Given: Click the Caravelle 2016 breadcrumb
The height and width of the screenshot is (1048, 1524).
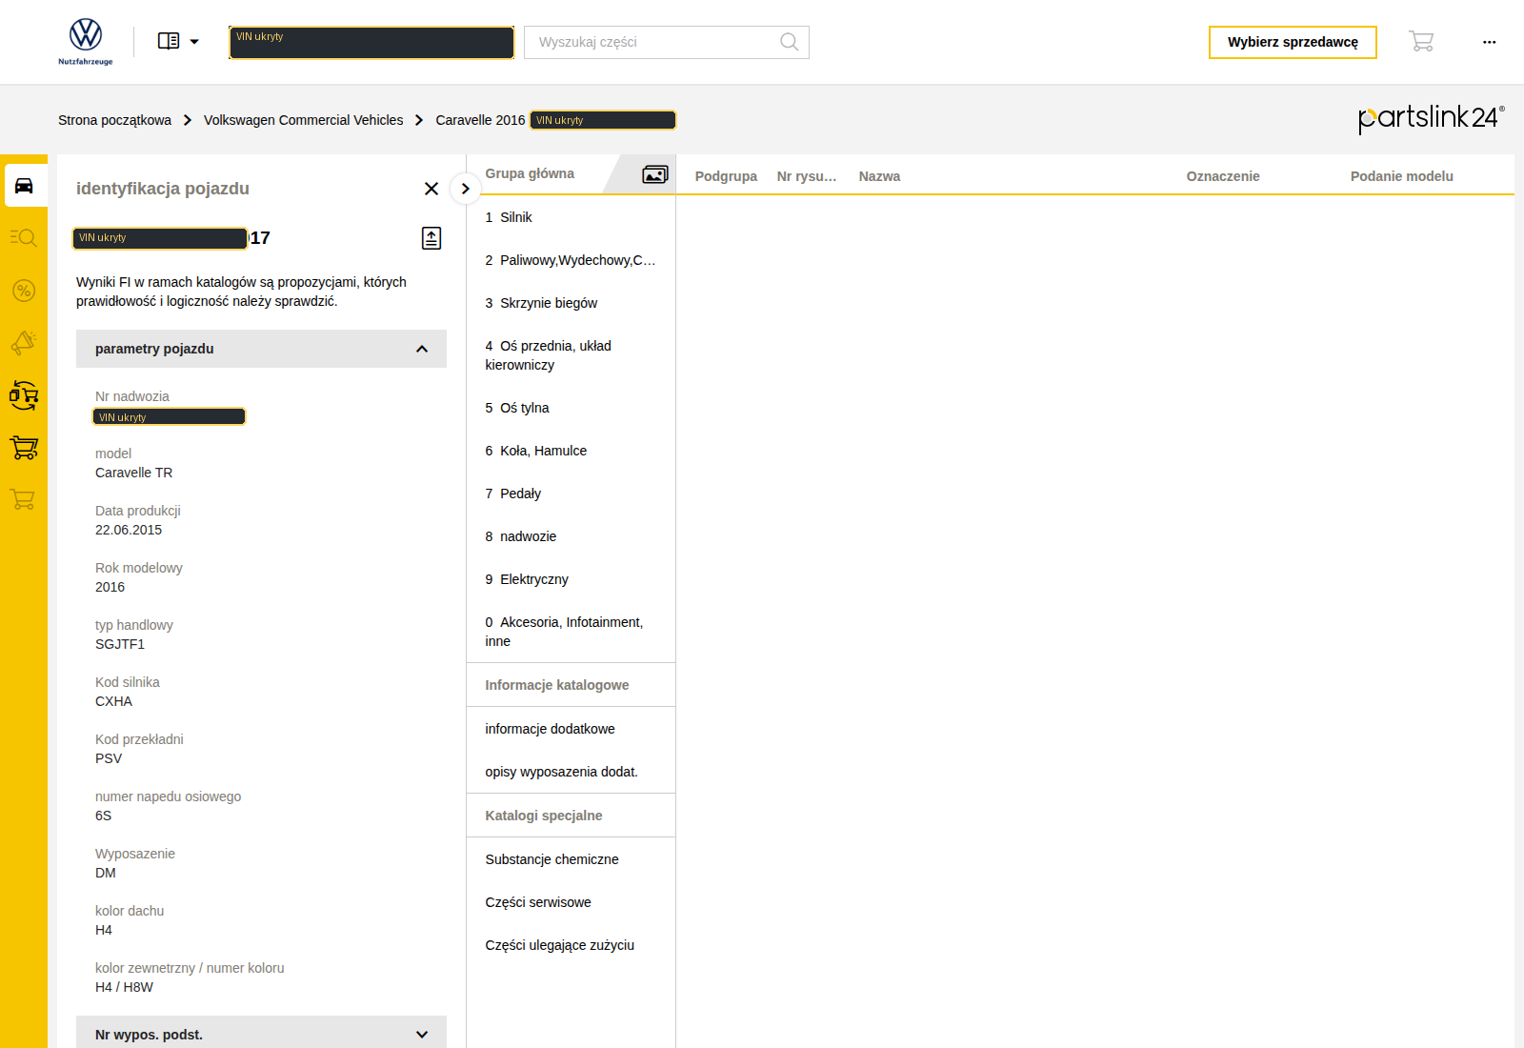Looking at the screenshot, I should 480,120.
